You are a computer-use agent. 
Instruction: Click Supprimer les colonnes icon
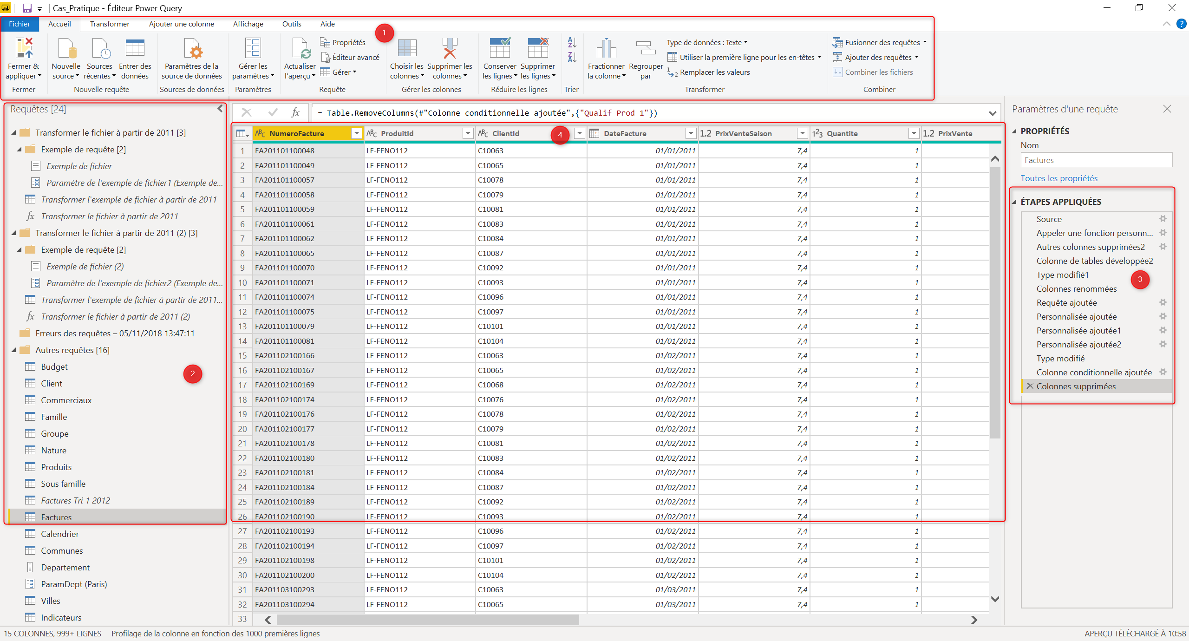click(450, 48)
